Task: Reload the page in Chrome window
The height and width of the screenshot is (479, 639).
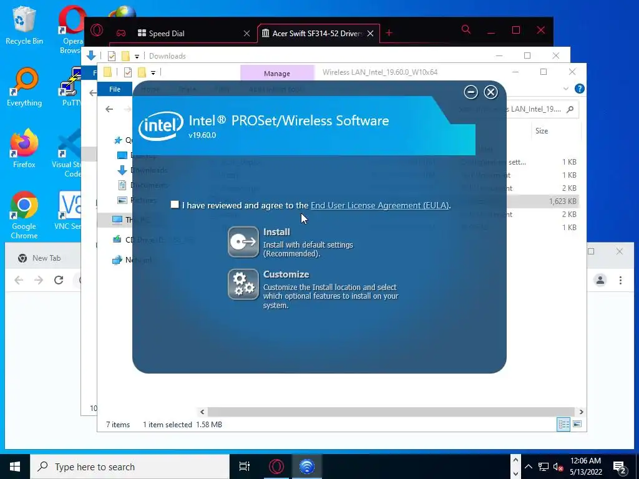Action: [x=59, y=280]
